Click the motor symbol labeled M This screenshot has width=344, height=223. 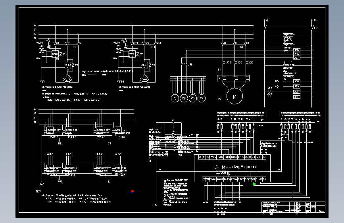(x=234, y=96)
